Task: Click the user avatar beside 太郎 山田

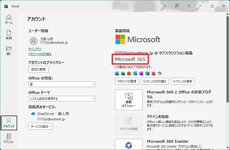Action: pos(33,41)
